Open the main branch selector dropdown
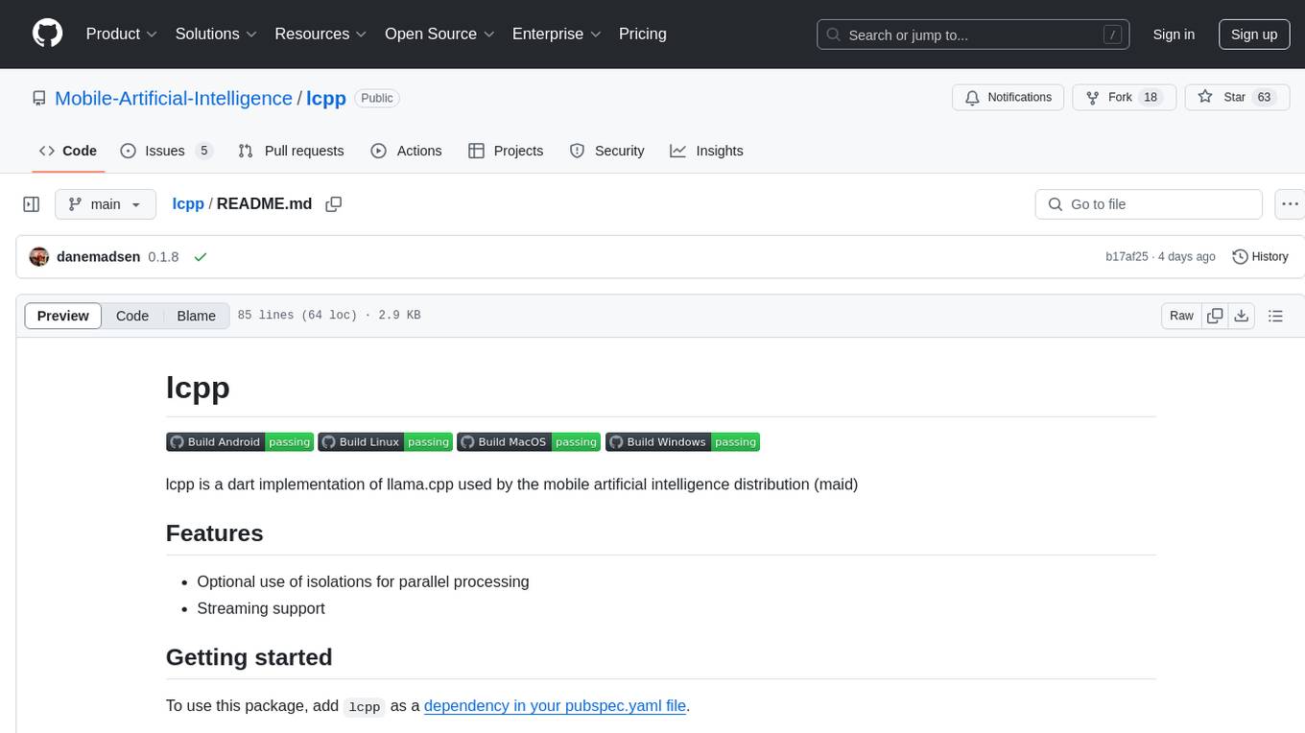The width and height of the screenshot is (1305, 733). 105,204
